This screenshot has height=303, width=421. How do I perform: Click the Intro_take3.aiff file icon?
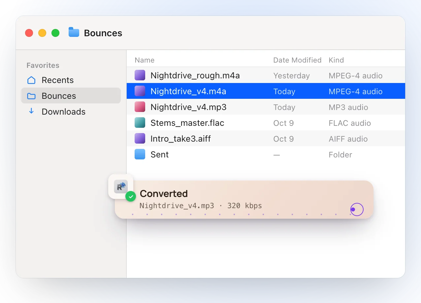(x=140, y=139)
